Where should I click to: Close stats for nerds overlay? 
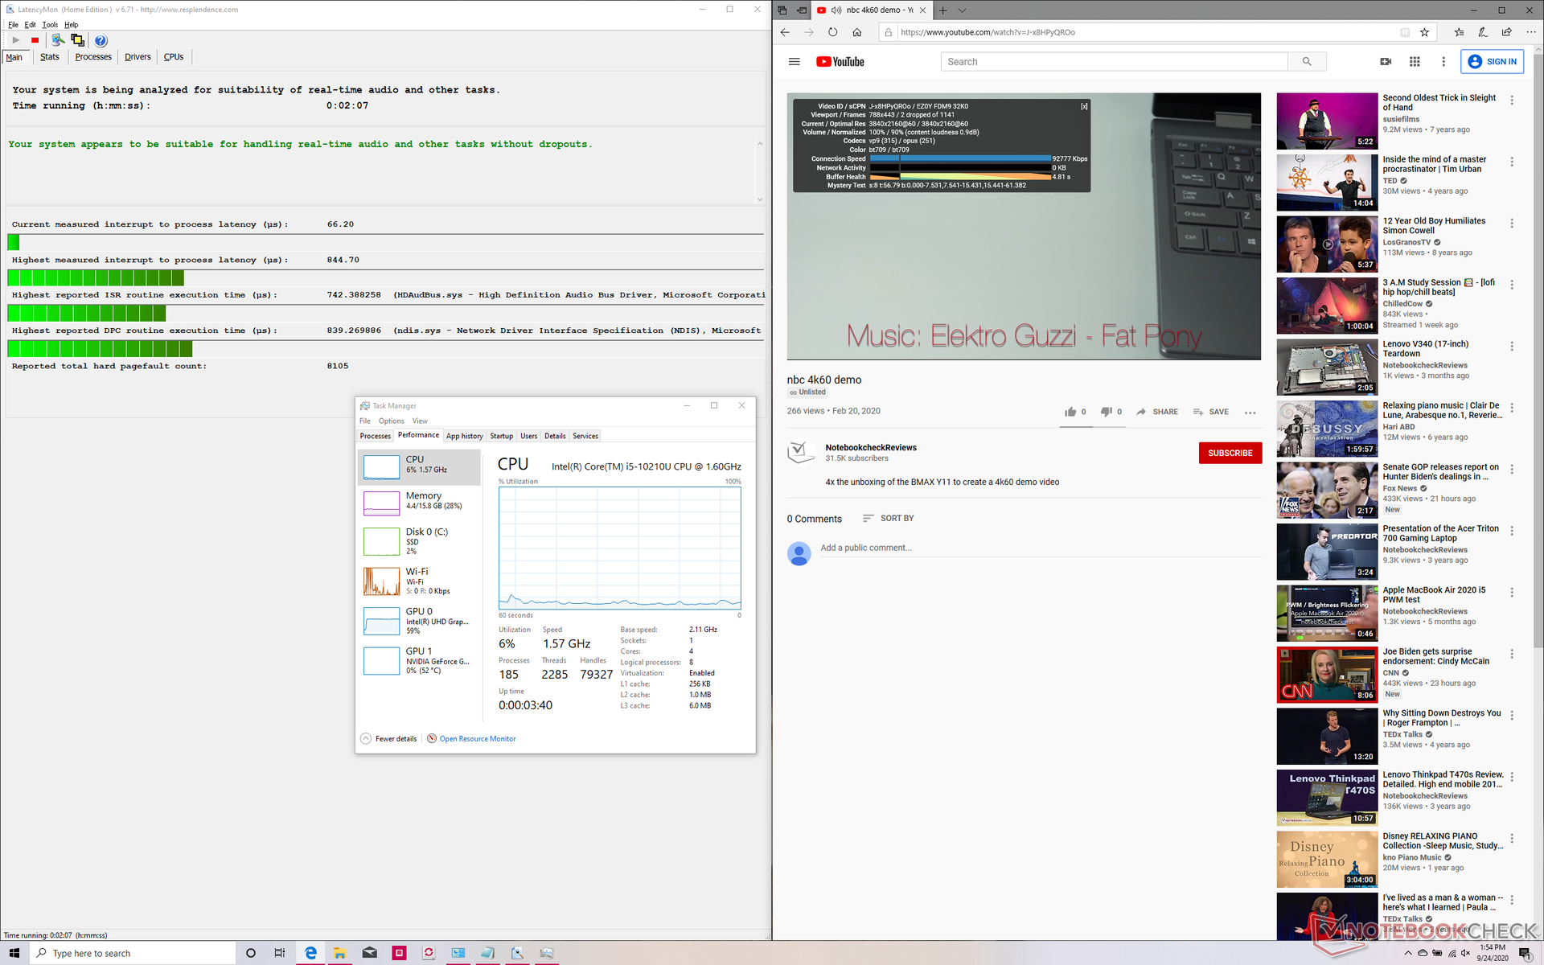point(1084,106)
